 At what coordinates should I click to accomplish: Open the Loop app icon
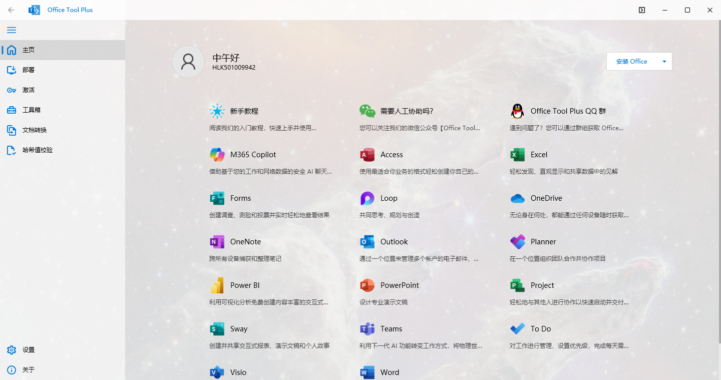point(367,198)
